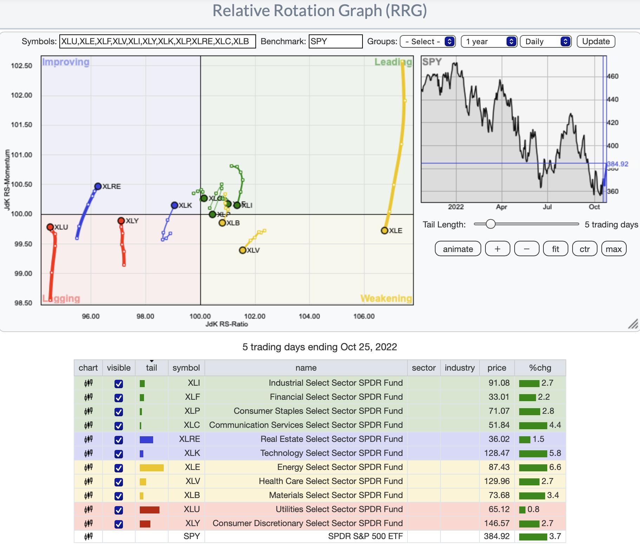Screen dimensions: 640x544
Task: Toggle visibility checkbox for XLB
Action: (119, 496)
